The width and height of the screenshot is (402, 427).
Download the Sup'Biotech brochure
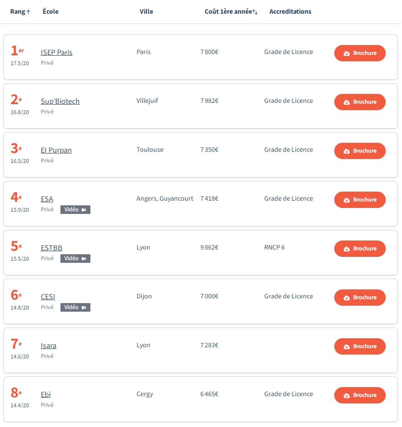coord(360,102)
